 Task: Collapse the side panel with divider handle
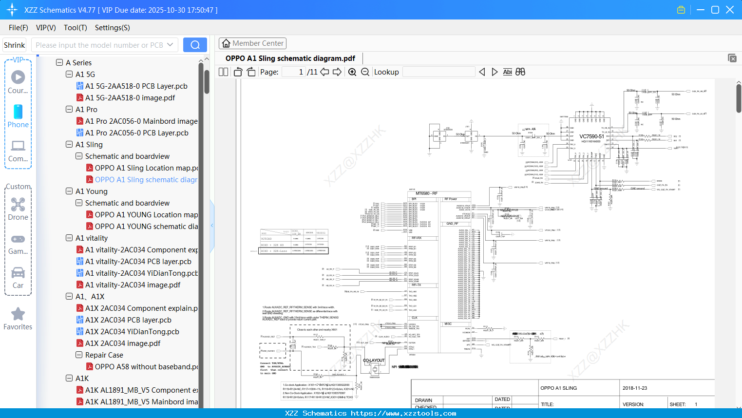pyautogui.click(x=212, y=225)
